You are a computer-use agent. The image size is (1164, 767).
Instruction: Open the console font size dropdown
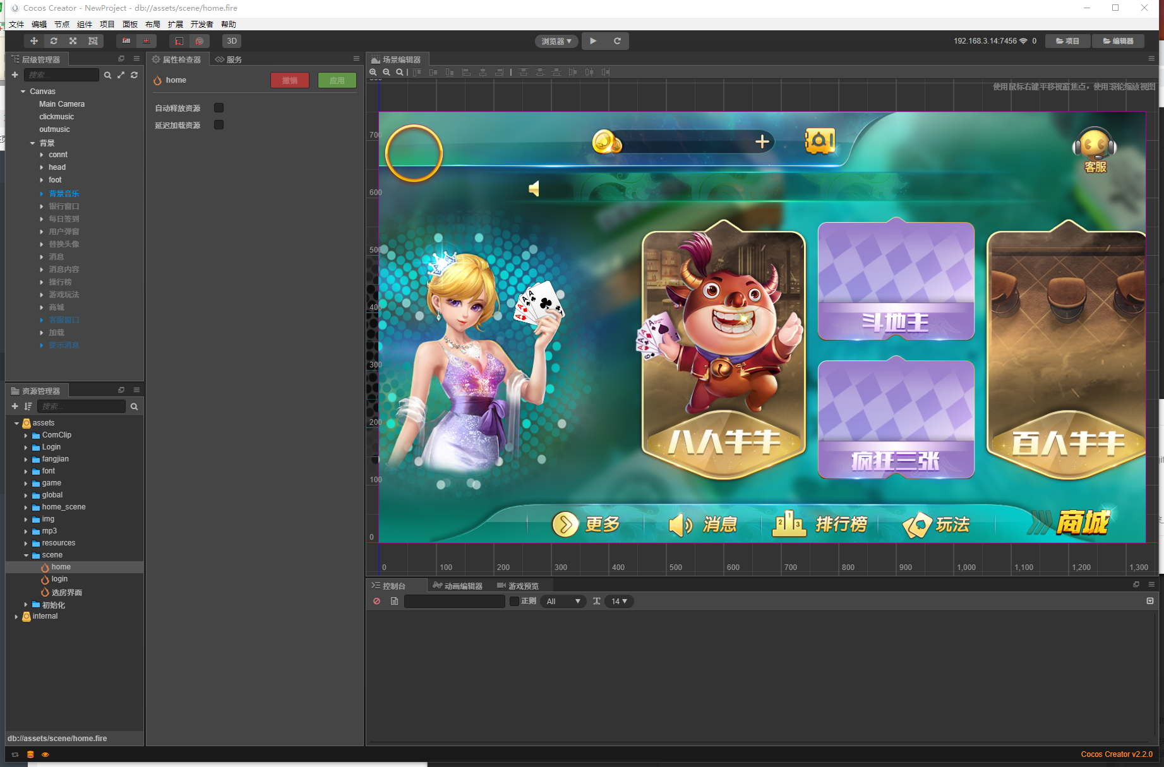pos(619,601)
